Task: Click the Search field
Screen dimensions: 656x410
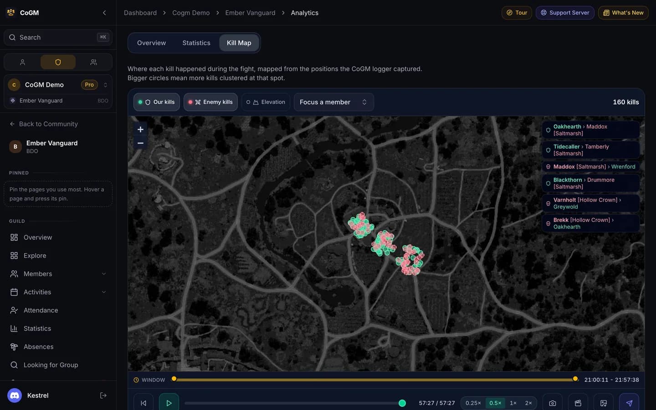Action: pyautogui.click(x=58, y=37)
